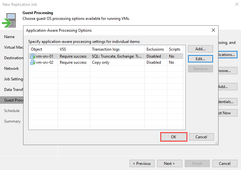Click the Exclusions column header

(x=156, y=49)
